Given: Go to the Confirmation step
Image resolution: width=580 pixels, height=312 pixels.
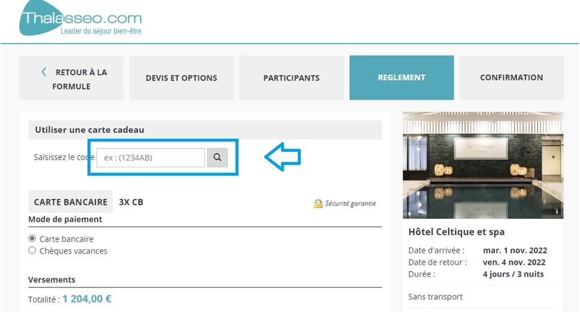Looking at the screenshot, I should [x=511, y=78].
